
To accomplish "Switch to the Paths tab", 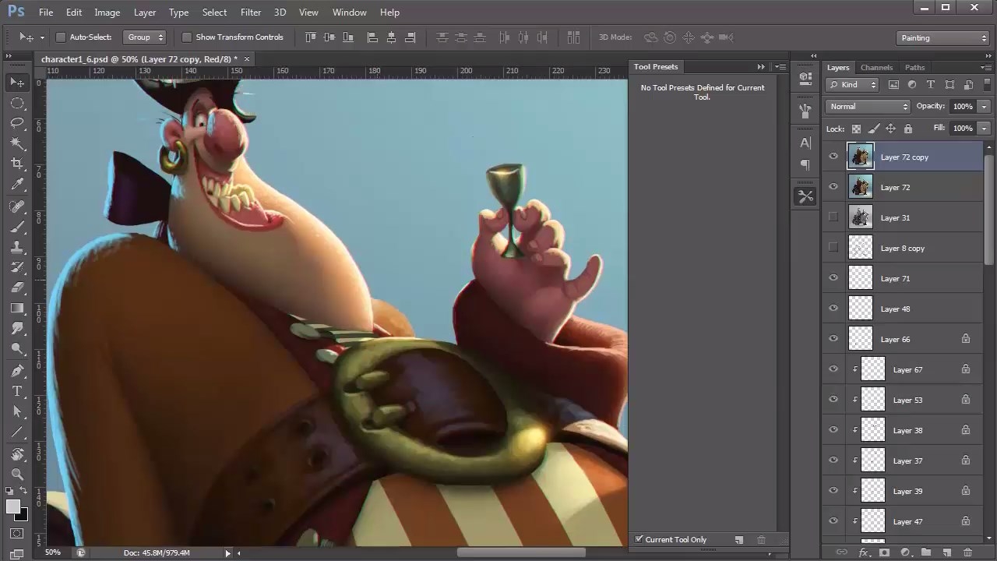I will (915, 68).
